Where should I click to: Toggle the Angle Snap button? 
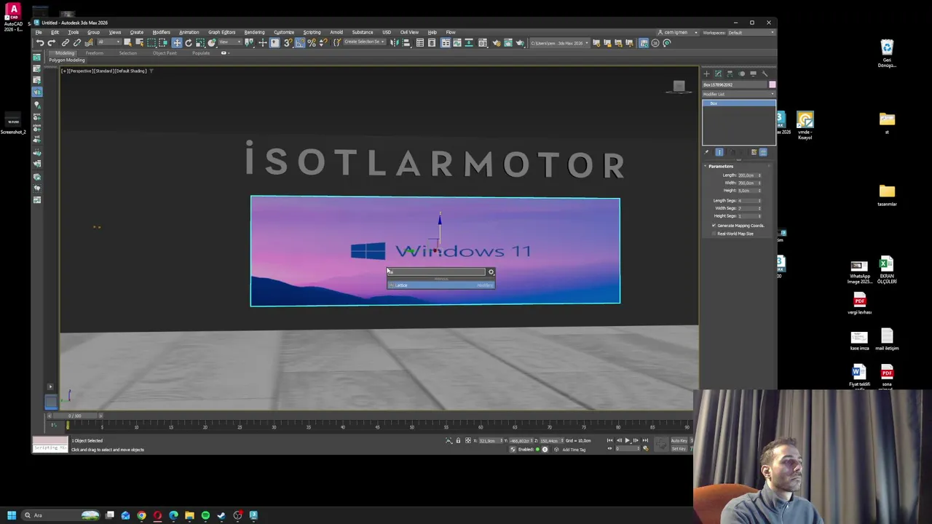(300, 42)
